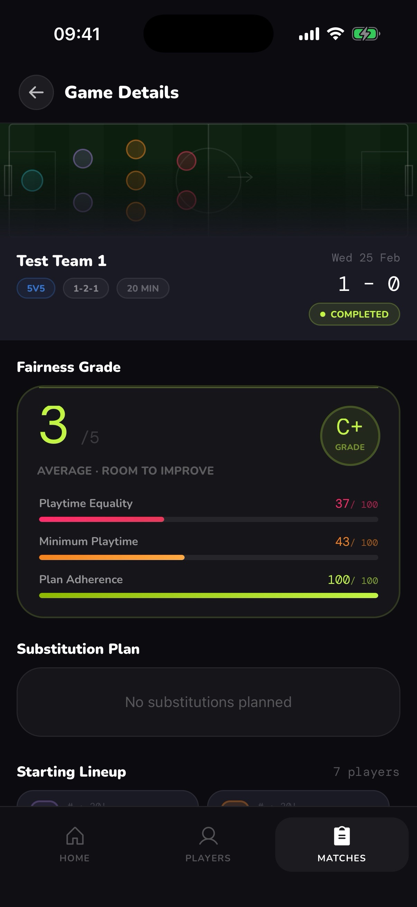Open the Starting Lineup section
The width and height of the screenshot is (417, 907).
click(72, 771)
